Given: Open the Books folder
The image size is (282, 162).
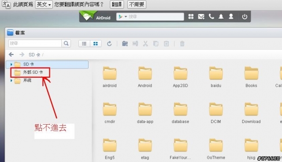Looking at the screenshot, I should 251,77.
